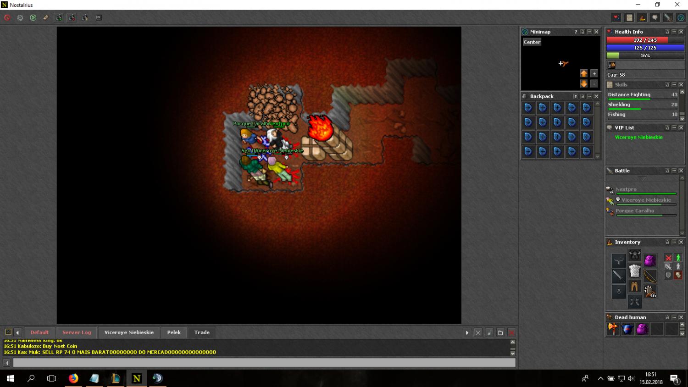Toggle the skull secure mode button
The height and width of the screenshot is (387, 688).
click(678, 275)
